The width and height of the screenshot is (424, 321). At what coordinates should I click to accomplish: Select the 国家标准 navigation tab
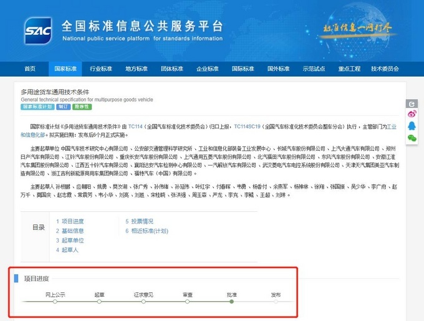(65, 69)
